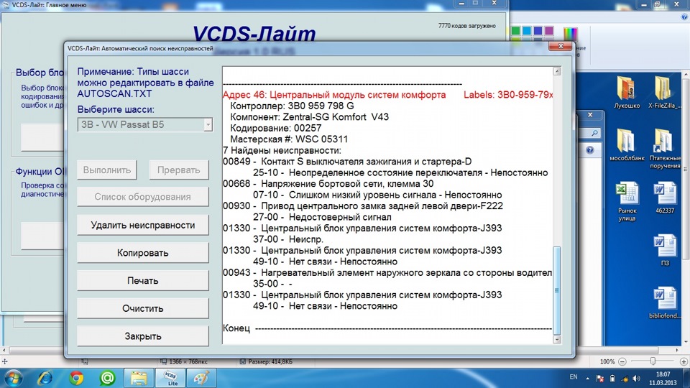Click the Paint 100% zoom level text
690x388 pixels.
pos(607,361)
